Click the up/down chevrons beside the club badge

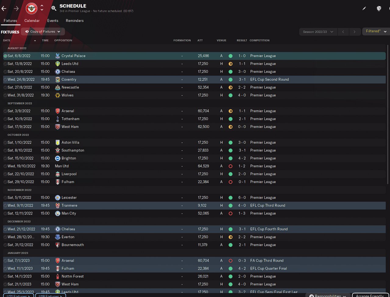pyautogui.click(x=42, y=9)
